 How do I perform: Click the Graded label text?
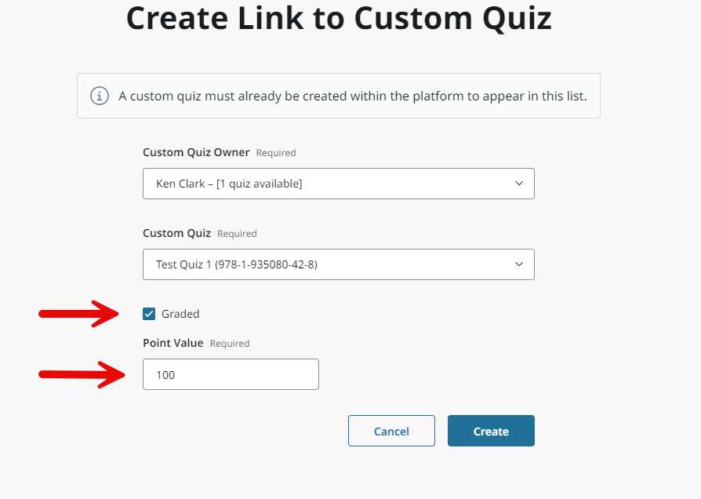(x=180, y=314)
